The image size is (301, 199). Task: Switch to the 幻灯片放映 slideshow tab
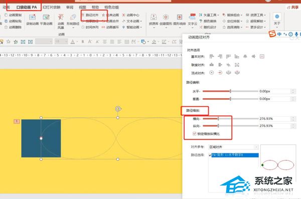pyautogui.click(x=52, y=8)
